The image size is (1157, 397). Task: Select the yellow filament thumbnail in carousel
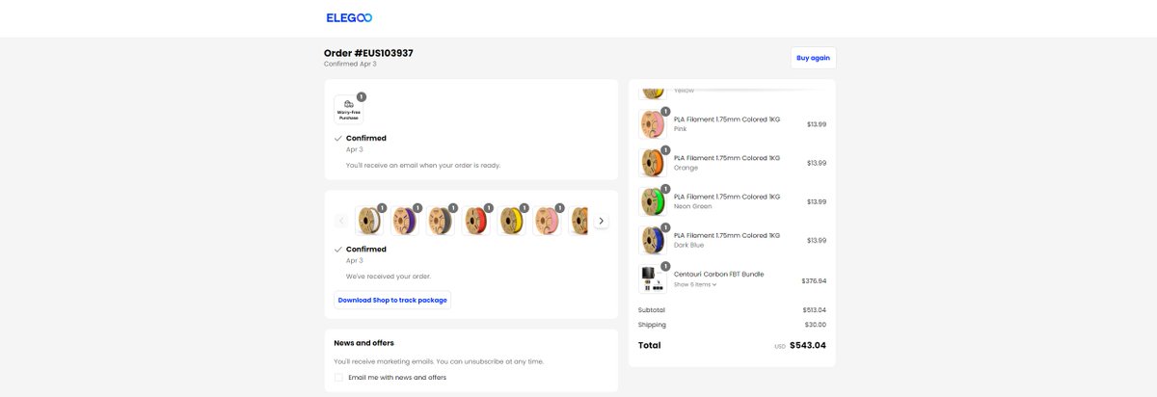(512, 221)
